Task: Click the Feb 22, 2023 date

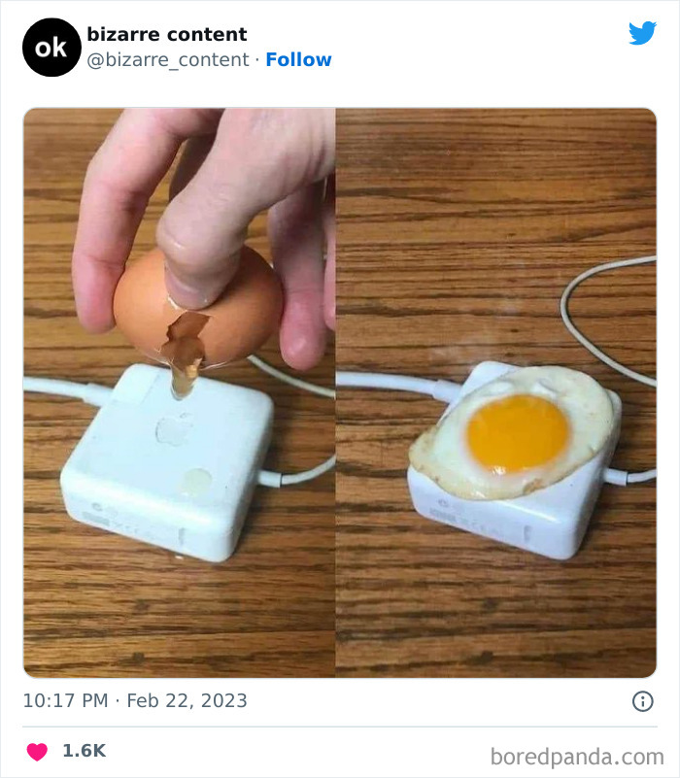Action: [x=187, y=700]
